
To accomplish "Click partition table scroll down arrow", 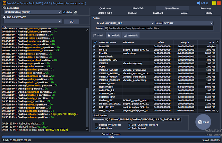I will click(x=217, y=111).
